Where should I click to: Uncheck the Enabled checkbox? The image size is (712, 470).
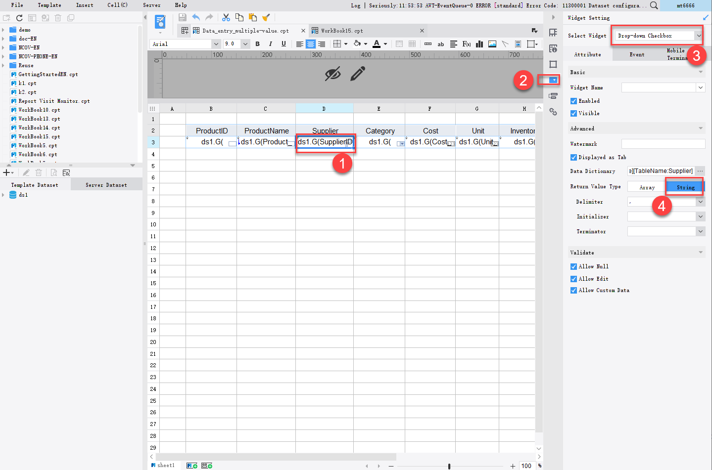tap(573, 100)
